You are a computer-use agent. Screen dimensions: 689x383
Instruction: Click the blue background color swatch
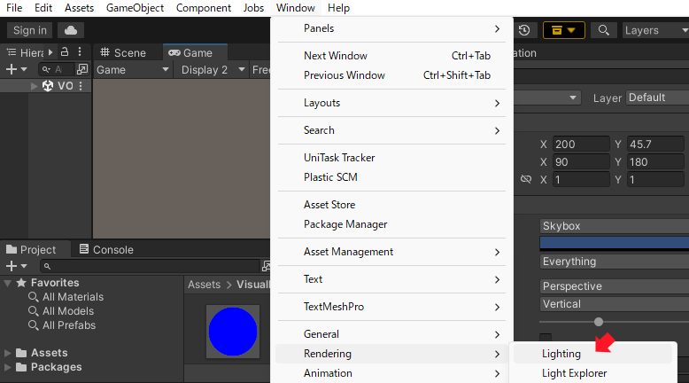(x=615, y=243)
